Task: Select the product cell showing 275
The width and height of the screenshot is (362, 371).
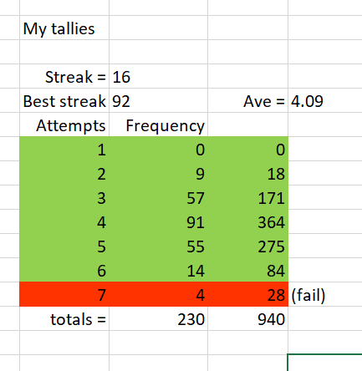Action: click(248, 246)
